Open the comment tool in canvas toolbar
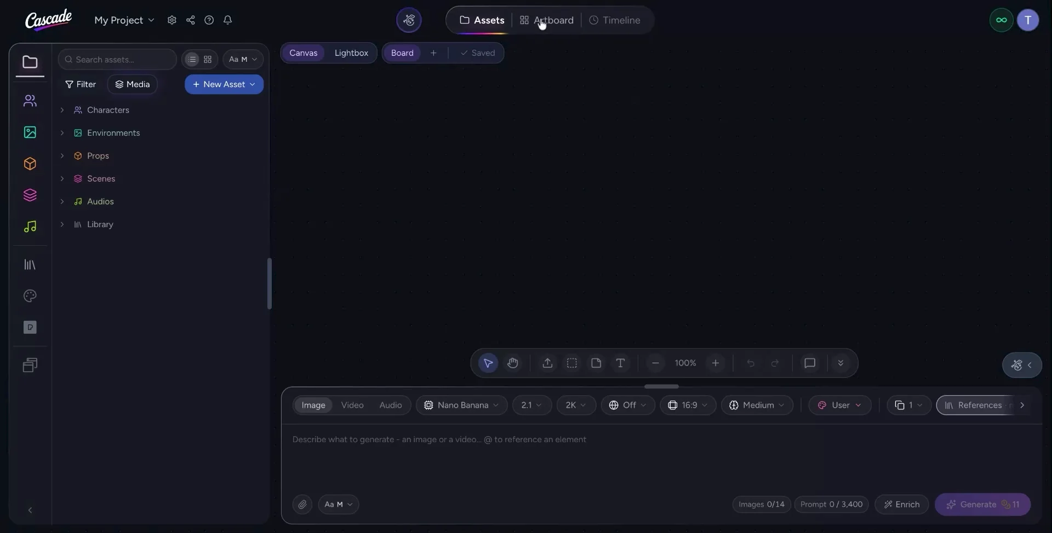This screenshot has height=533, width=1052. pos(810,363)
